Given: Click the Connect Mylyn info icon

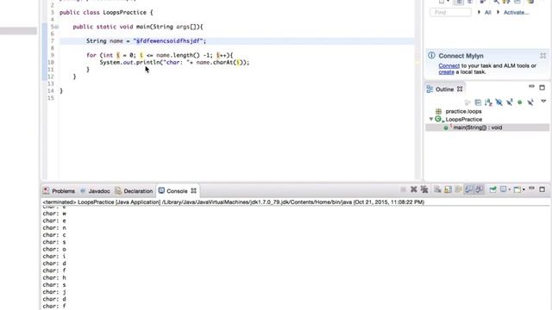Looking at the screenshot, I should [x=431, y=55].
